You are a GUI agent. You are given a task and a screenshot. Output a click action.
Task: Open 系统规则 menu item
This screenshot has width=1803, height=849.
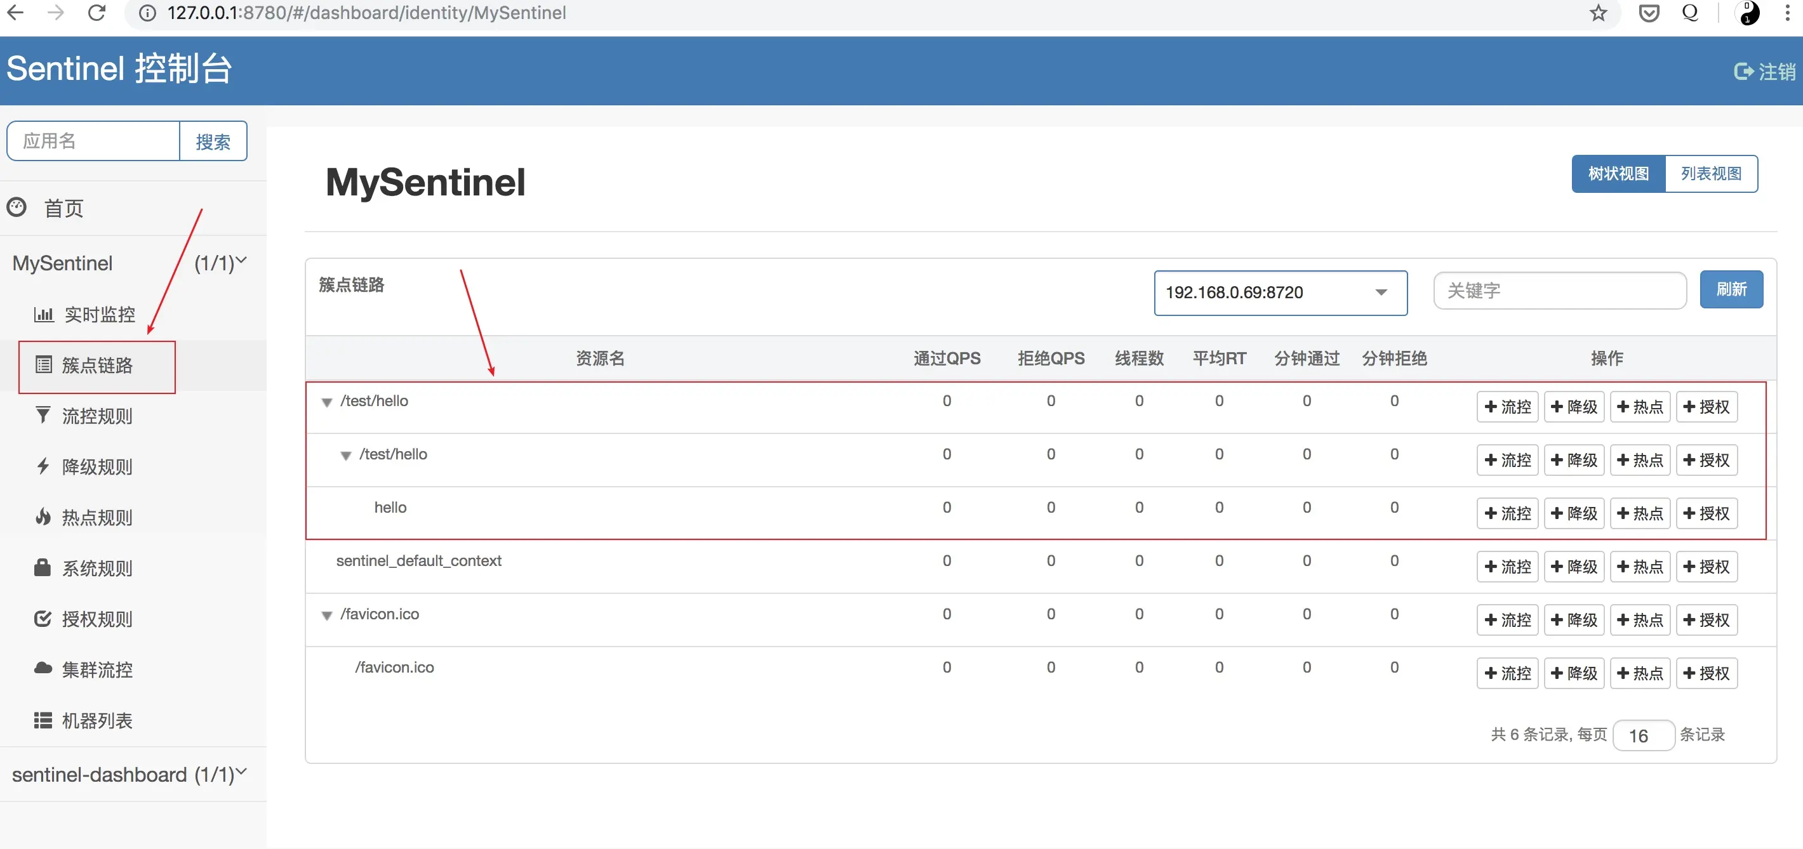[96, 568]
